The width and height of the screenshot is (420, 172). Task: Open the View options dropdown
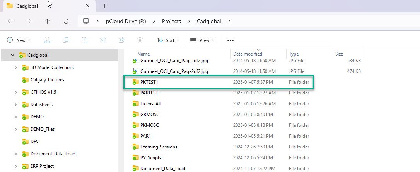[201, 40]
